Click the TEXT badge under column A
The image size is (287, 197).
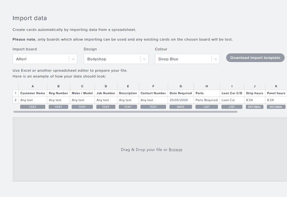point(32,107)
